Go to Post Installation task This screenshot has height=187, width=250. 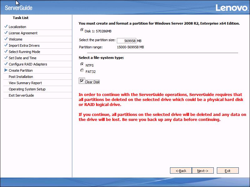click(x=21, y=77)
